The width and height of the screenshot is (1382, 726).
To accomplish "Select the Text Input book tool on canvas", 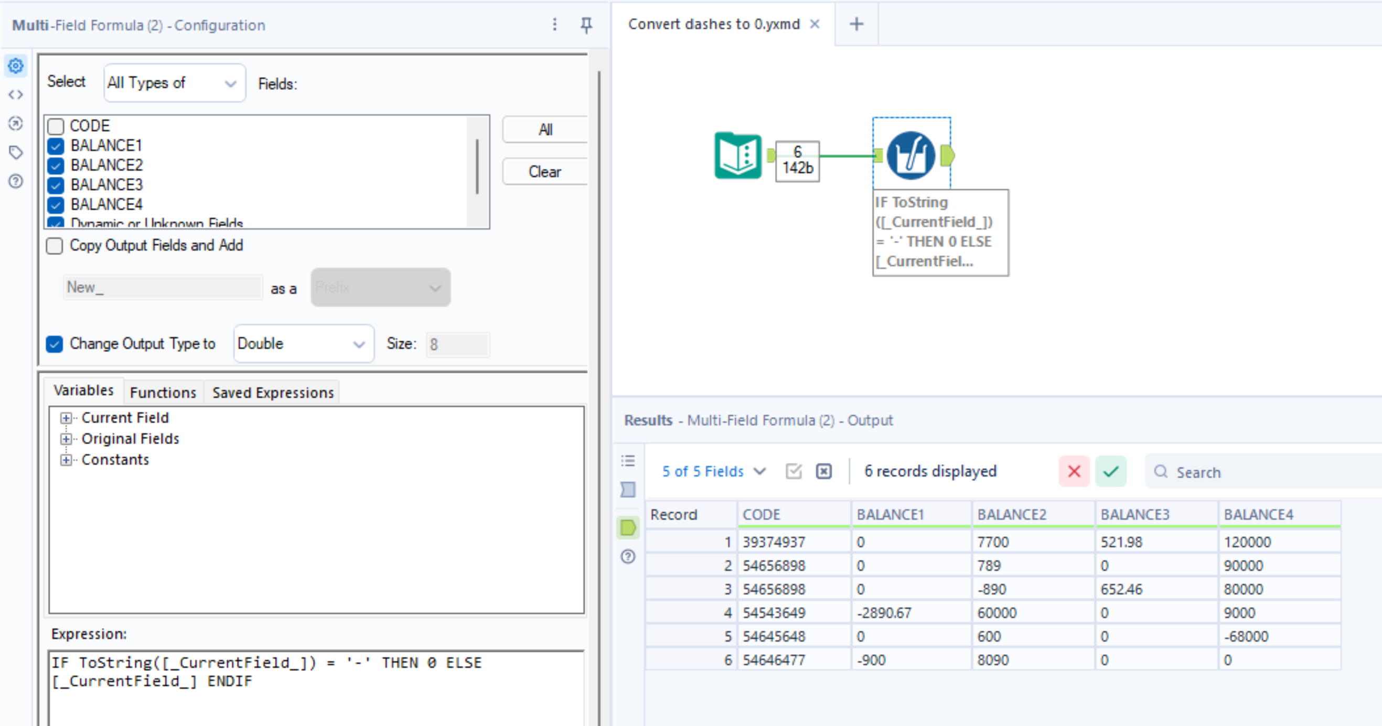I will tap(737, 156).
